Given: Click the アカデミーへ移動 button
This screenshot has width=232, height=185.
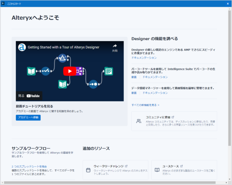Looking at the screenshot, I should pos(28,117).
